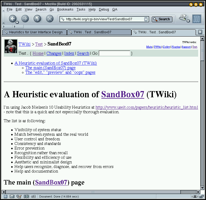This screenshot has width=206, height=200.
Task: Open the View menu
Action: (28, 9)
